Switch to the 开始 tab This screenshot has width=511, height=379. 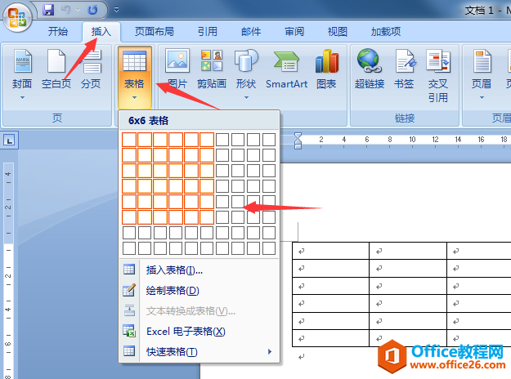coord(58,32)
